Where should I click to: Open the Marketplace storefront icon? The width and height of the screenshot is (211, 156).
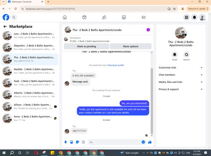click(x=124, y=17)
